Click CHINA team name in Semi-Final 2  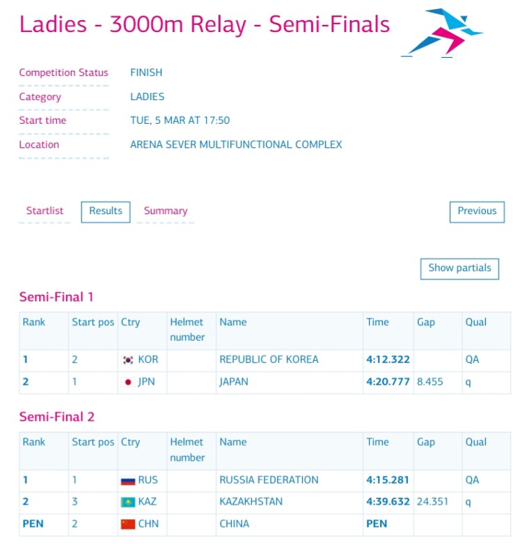pos(234,524)
